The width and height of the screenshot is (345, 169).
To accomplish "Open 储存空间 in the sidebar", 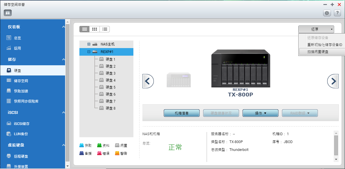I will pyautogui.click(x=21, y=81).
